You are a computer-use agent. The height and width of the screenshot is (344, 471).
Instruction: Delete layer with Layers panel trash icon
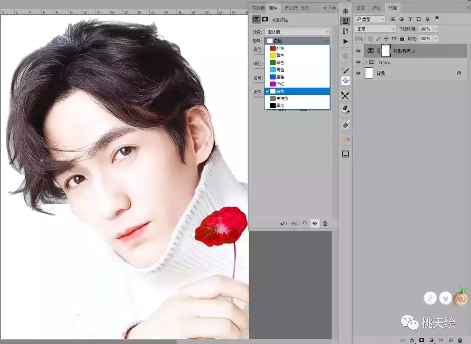pyautogui.click(x=460, y=341)
